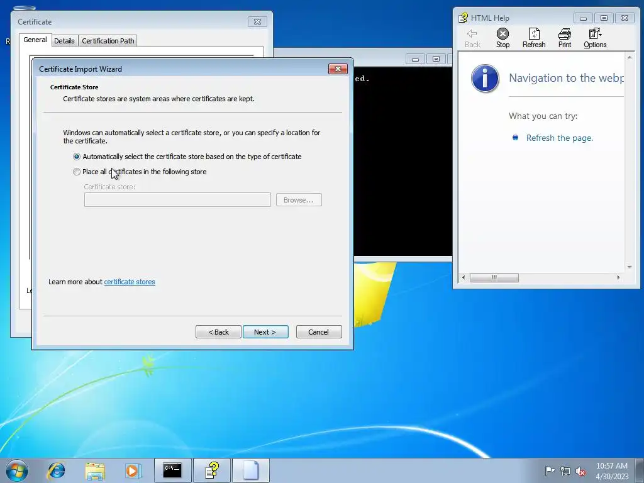Click the What you can try: text

coord(543,116)
